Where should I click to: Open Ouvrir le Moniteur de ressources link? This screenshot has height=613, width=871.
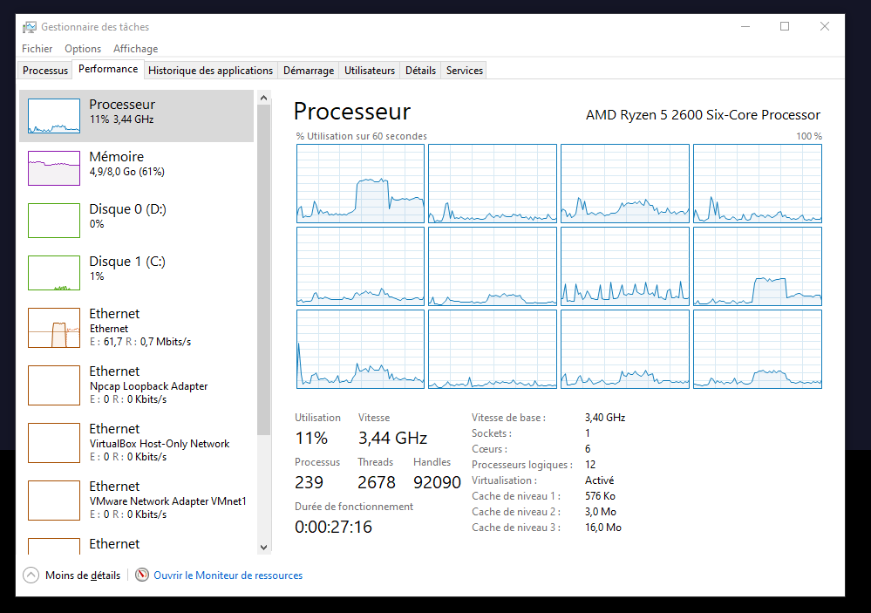coord(228,576)
